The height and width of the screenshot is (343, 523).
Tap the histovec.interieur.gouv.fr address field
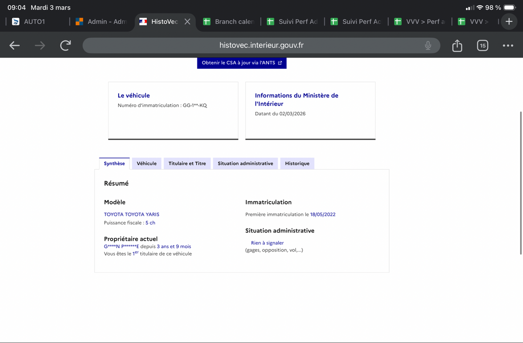coord(261,45)
